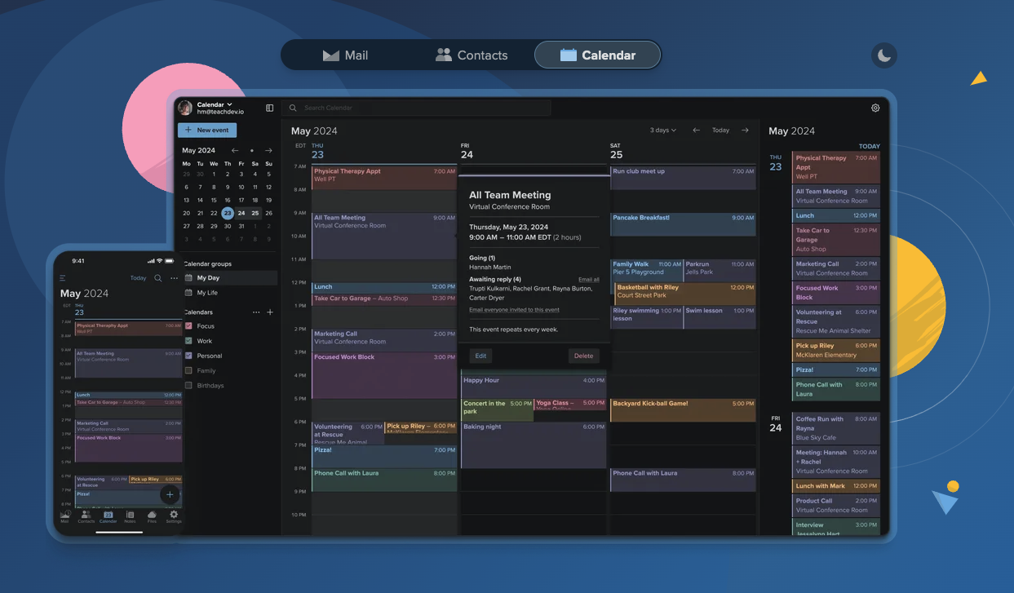Open the Happy Hour event

(534, 387)
